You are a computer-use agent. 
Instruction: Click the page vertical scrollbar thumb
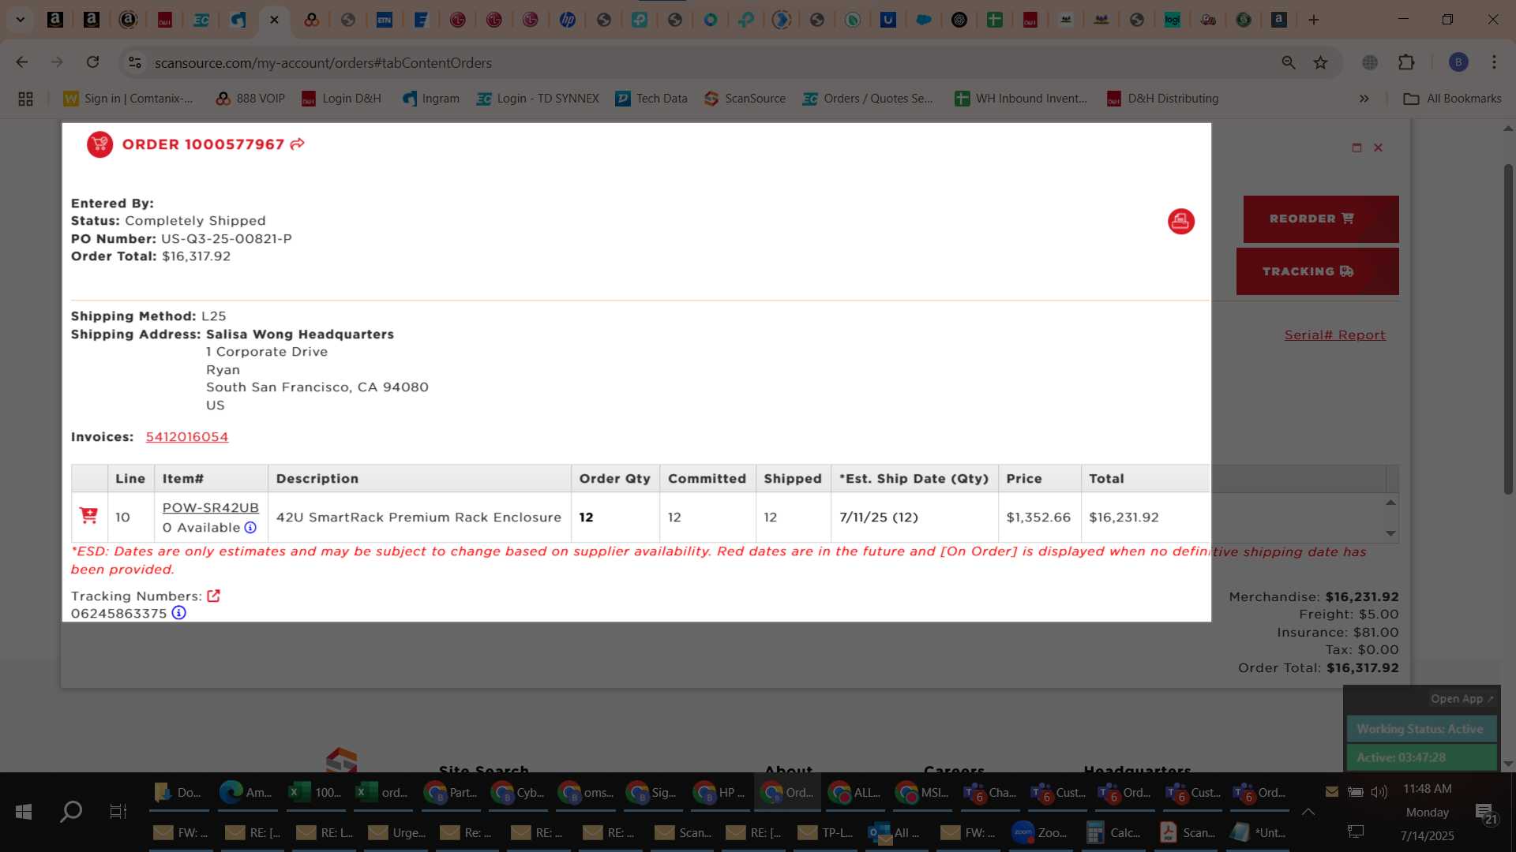pos(1507,329)
